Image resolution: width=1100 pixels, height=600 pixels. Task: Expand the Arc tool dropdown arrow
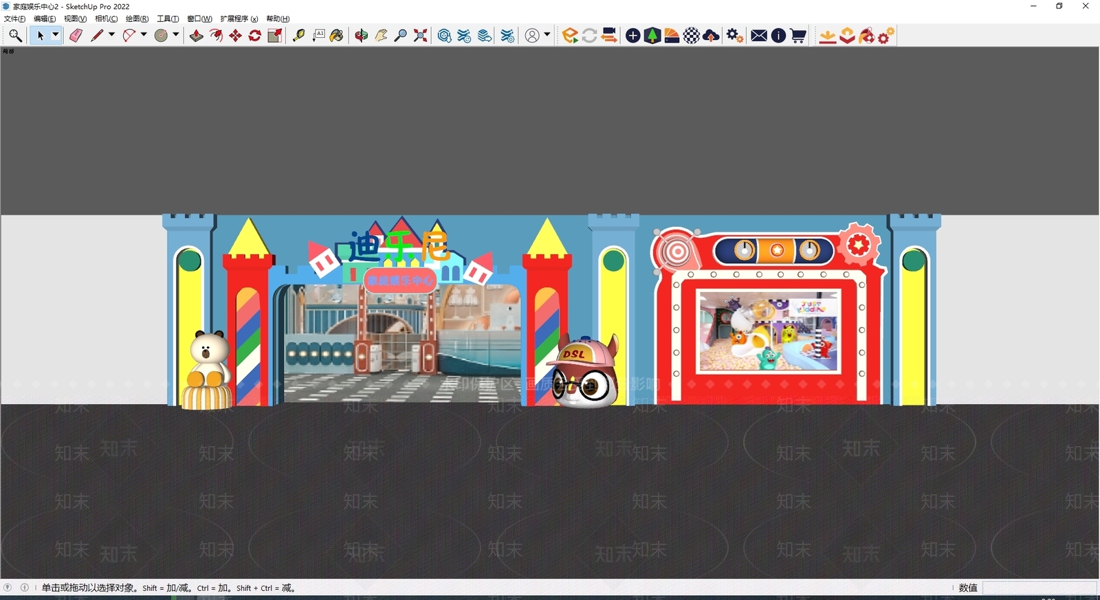pos(144,35)
